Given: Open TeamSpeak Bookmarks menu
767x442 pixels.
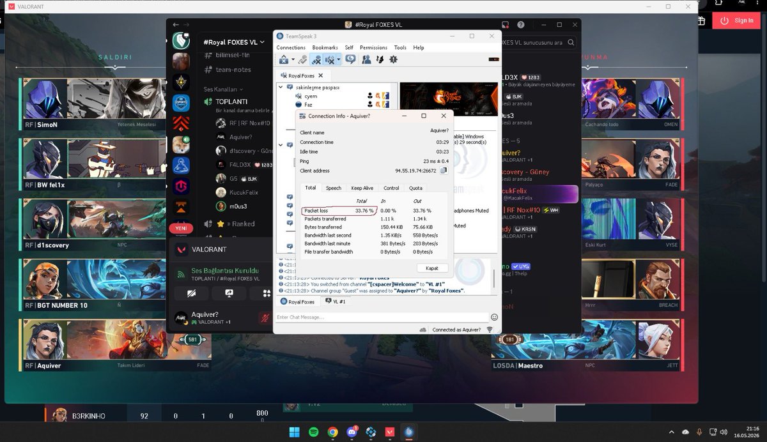Looking at the screenshot, I should point(325,47).
